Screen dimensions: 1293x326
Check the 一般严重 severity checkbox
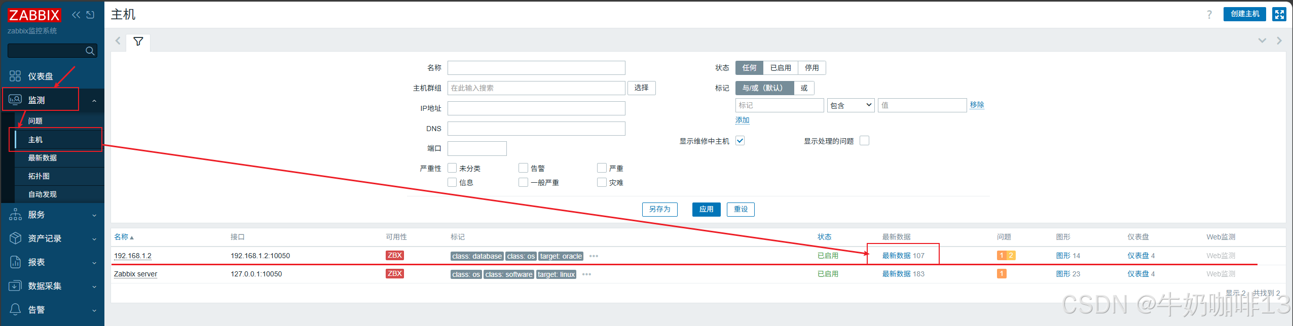(524, 182)
